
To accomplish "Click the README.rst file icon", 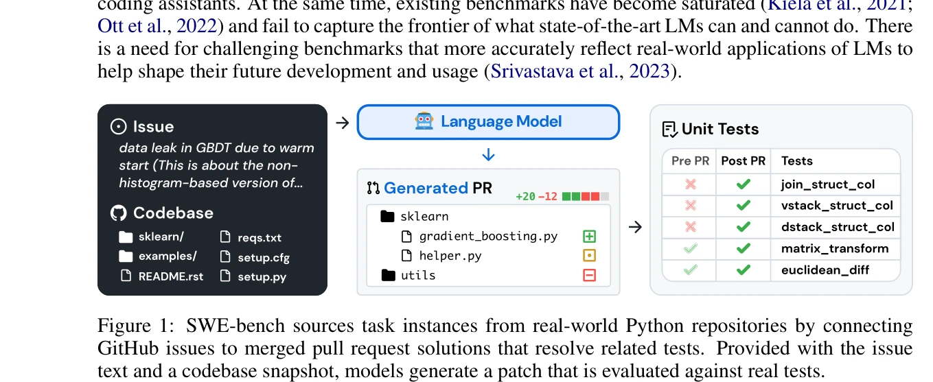I will click(126, 276).
